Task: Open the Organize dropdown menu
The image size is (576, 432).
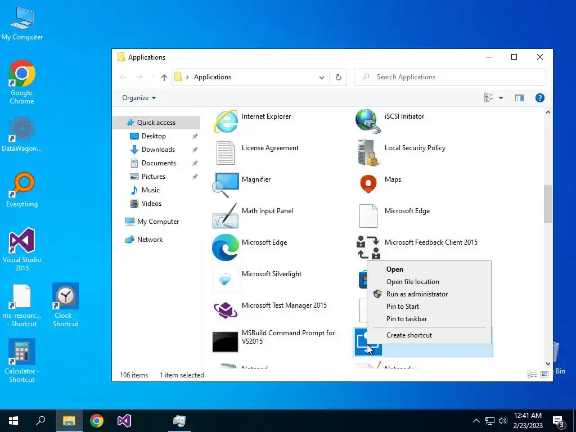Action: point(139,98)
